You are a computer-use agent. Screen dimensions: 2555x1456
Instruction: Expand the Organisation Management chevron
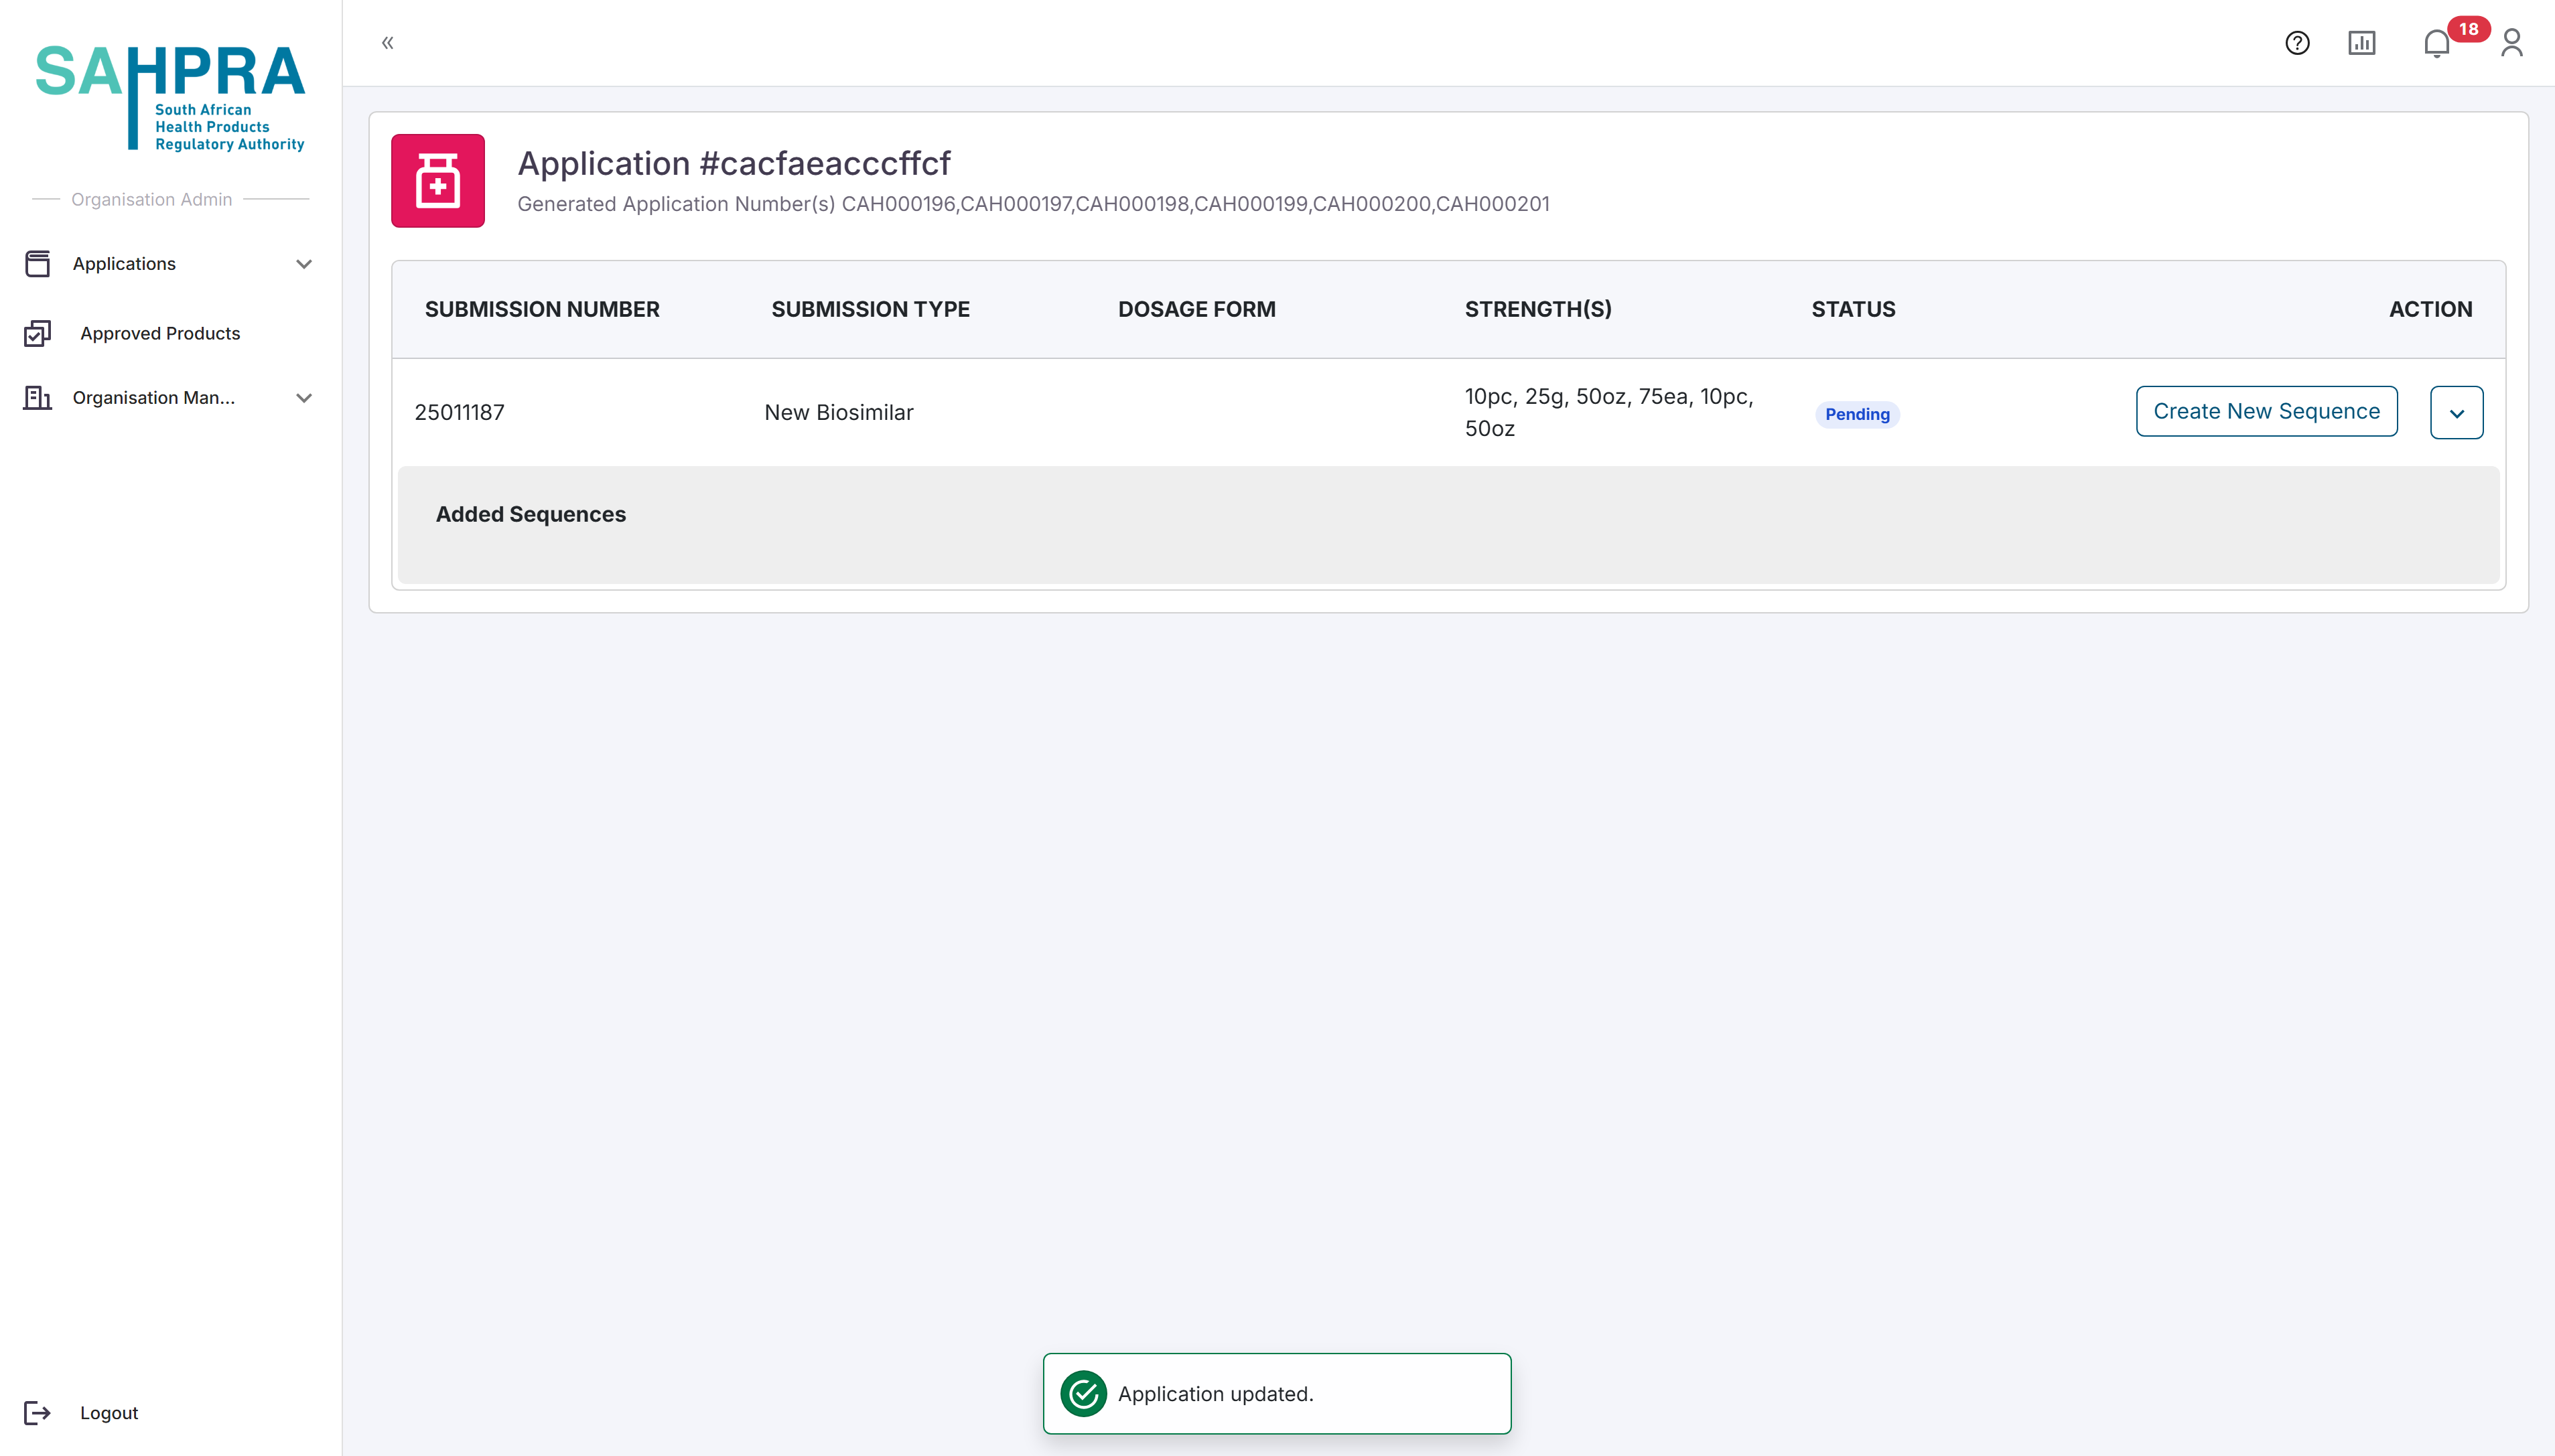[x=304, y=398]
